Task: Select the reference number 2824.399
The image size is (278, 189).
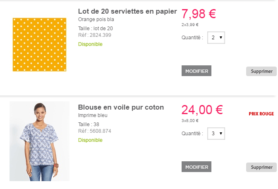Action: coord(101,35)
